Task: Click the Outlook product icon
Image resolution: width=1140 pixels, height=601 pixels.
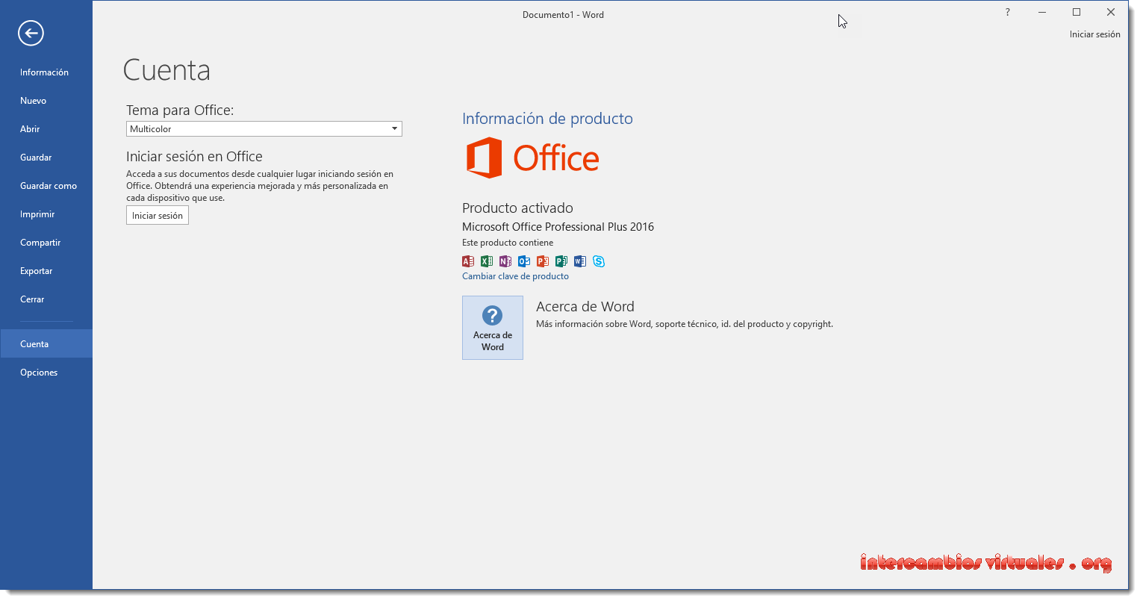Action: 524,261
